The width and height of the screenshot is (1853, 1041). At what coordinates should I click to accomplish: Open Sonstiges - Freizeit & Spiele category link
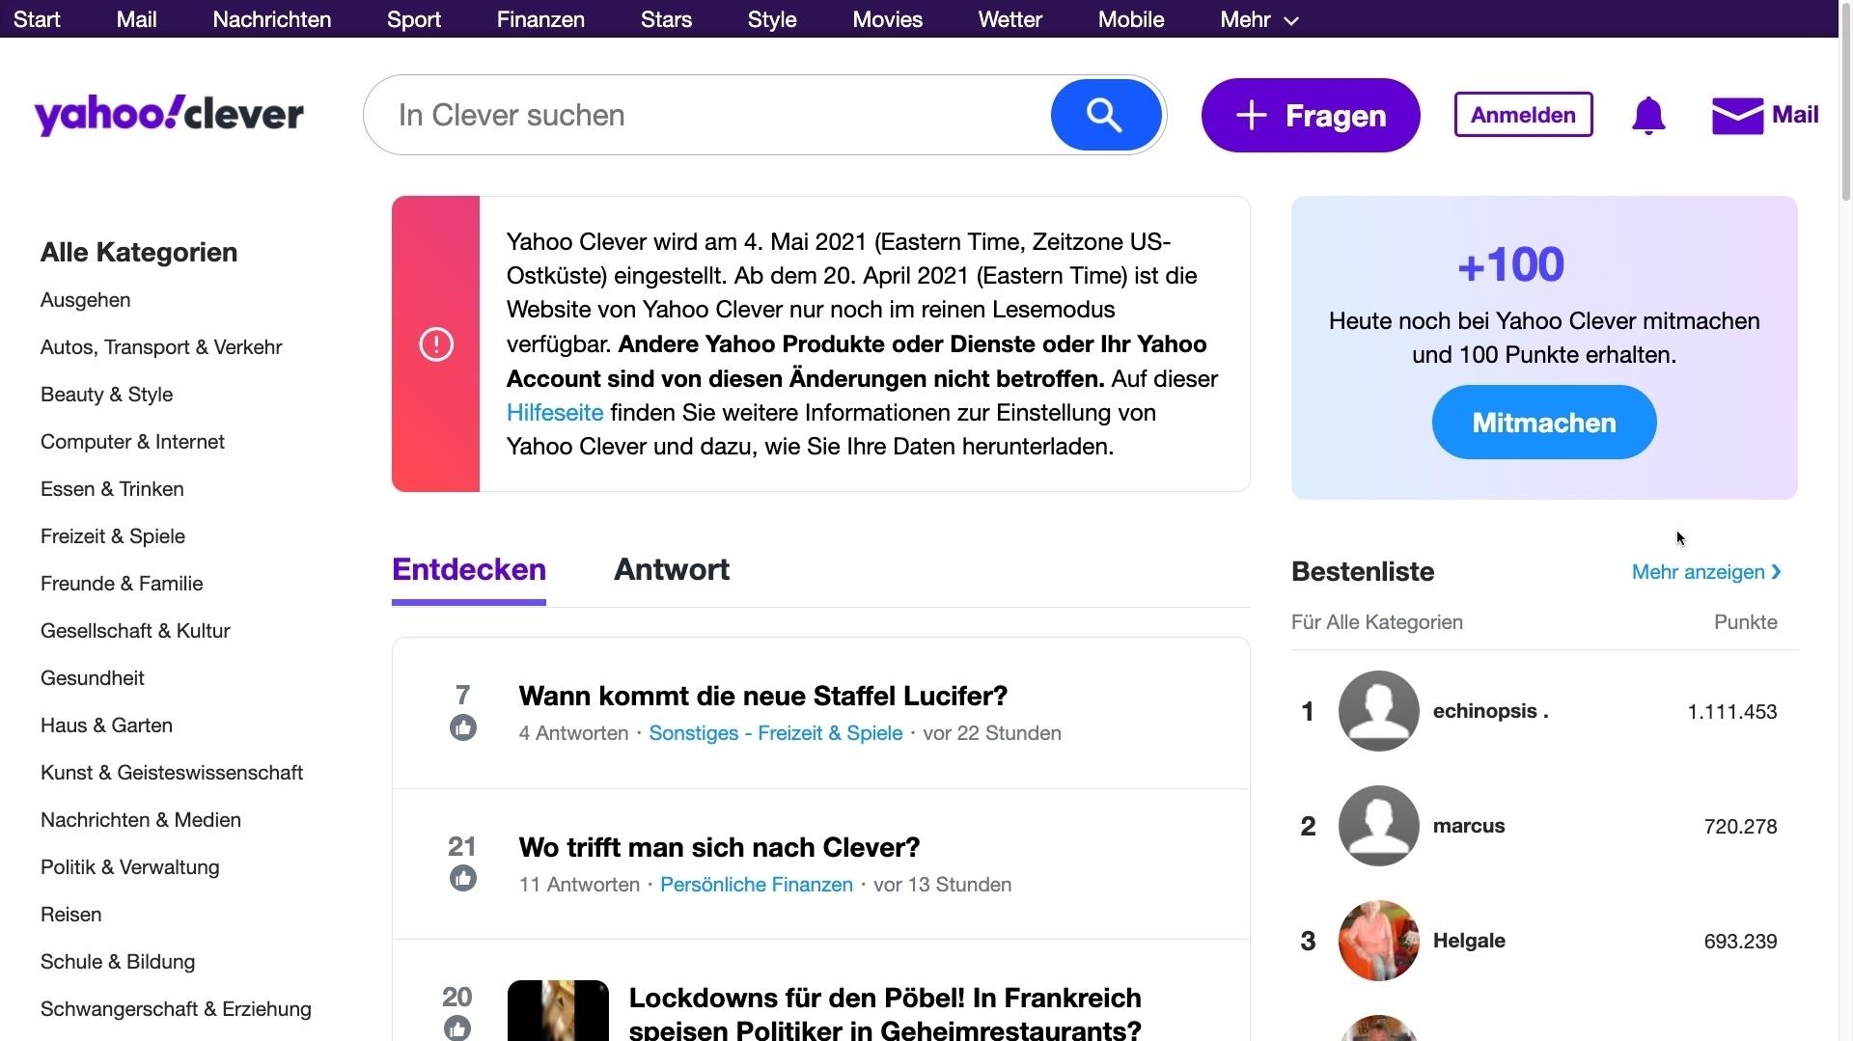pos(776,733)
